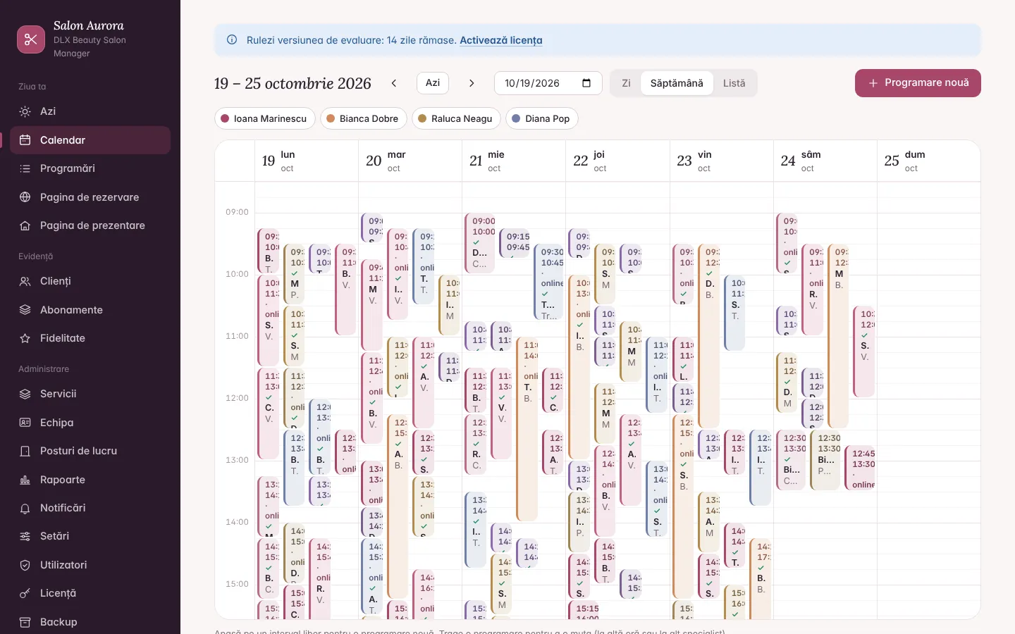1015x634 pixels.
Task: Go to previous week with left chevron
Action: pyautogui.click(x=394, y=83)
